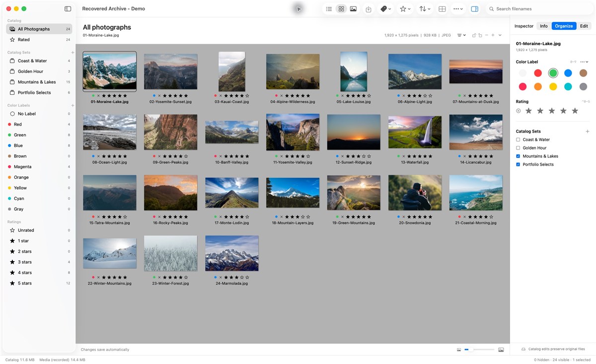Screen dimensions: 596x364
Task: Filter by Magenta color label in sidebar
Action: pos(39,167)
